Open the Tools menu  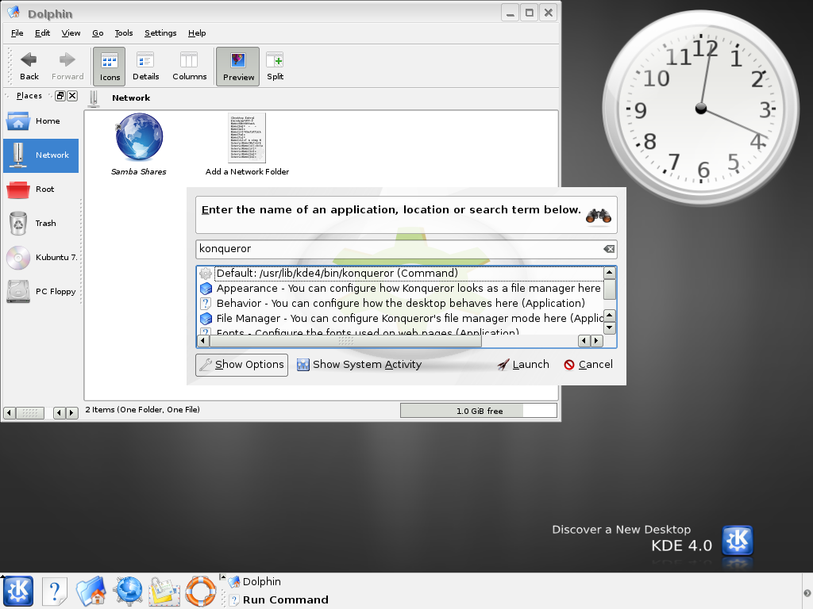(x=123, y=33)
